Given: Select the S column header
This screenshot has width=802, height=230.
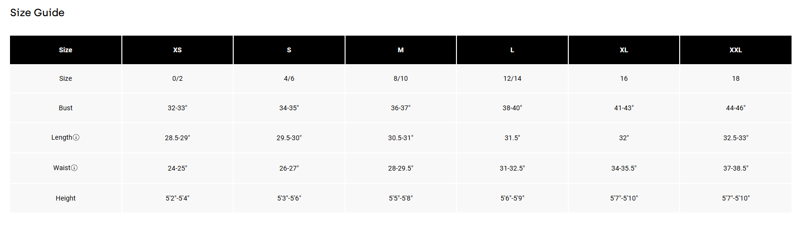Looking at the screenshot, I should tap(289, 50).
